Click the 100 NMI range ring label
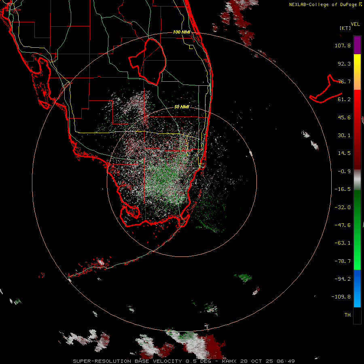 [x=182, y=32]
